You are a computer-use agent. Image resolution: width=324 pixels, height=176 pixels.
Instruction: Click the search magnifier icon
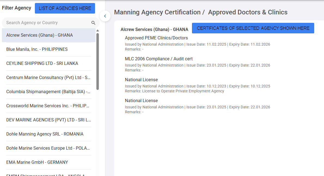tap(93, 23)
